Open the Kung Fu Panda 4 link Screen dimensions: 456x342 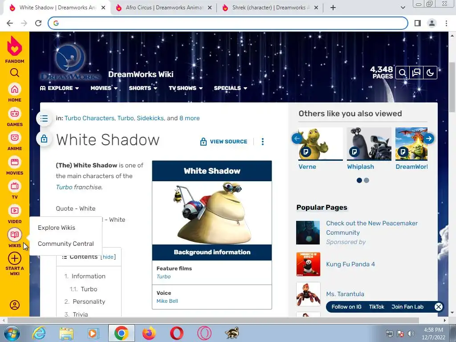[350, 265]
